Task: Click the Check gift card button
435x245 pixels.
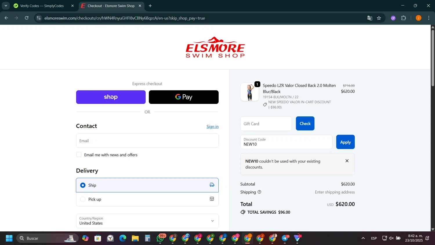Action: pyautogui.click(x=305, y=124)
